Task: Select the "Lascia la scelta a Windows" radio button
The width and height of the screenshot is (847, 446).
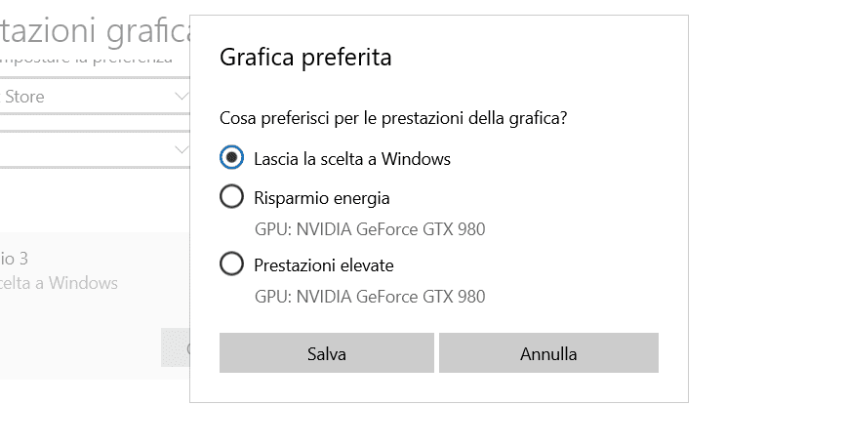Action: click(x=232, y=158)
